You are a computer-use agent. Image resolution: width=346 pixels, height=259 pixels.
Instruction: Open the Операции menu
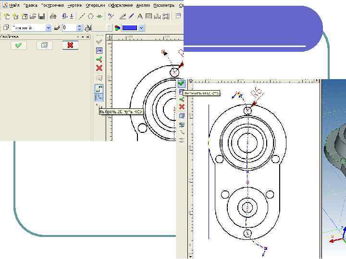(x=95, y=5)
